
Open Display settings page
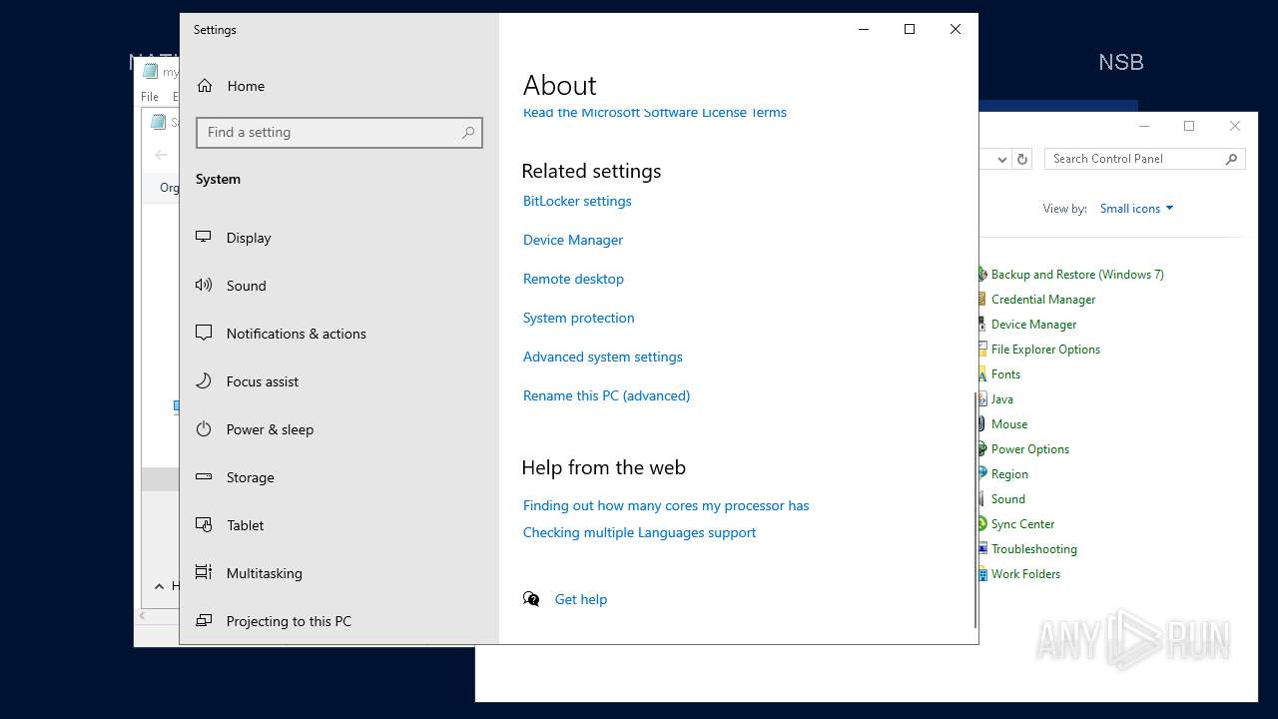(x=338, y=238)
